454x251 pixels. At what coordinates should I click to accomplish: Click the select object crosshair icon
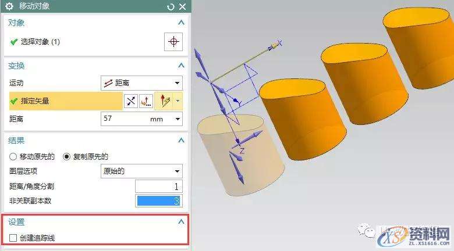pyautogui.click(x=173, y=42)
